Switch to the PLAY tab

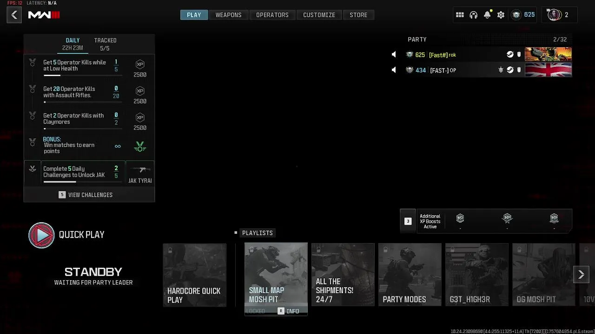coord(194,15)
